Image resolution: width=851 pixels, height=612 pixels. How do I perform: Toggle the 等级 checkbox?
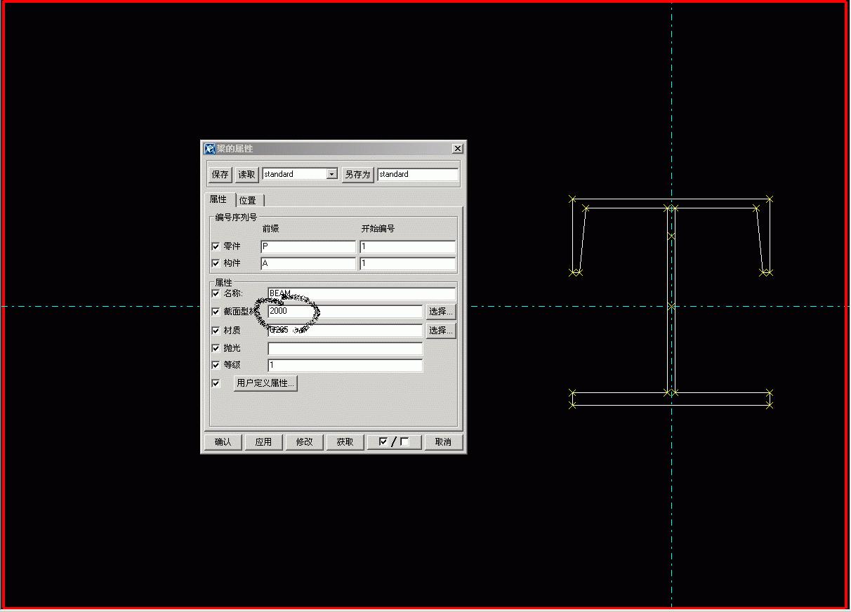click(x=216, y=365)
